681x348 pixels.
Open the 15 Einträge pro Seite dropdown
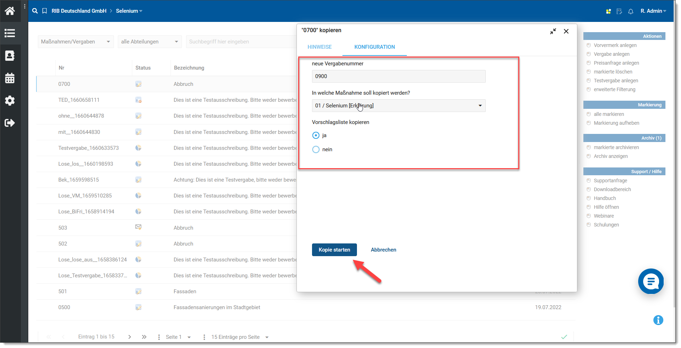(x=240, y=337)
